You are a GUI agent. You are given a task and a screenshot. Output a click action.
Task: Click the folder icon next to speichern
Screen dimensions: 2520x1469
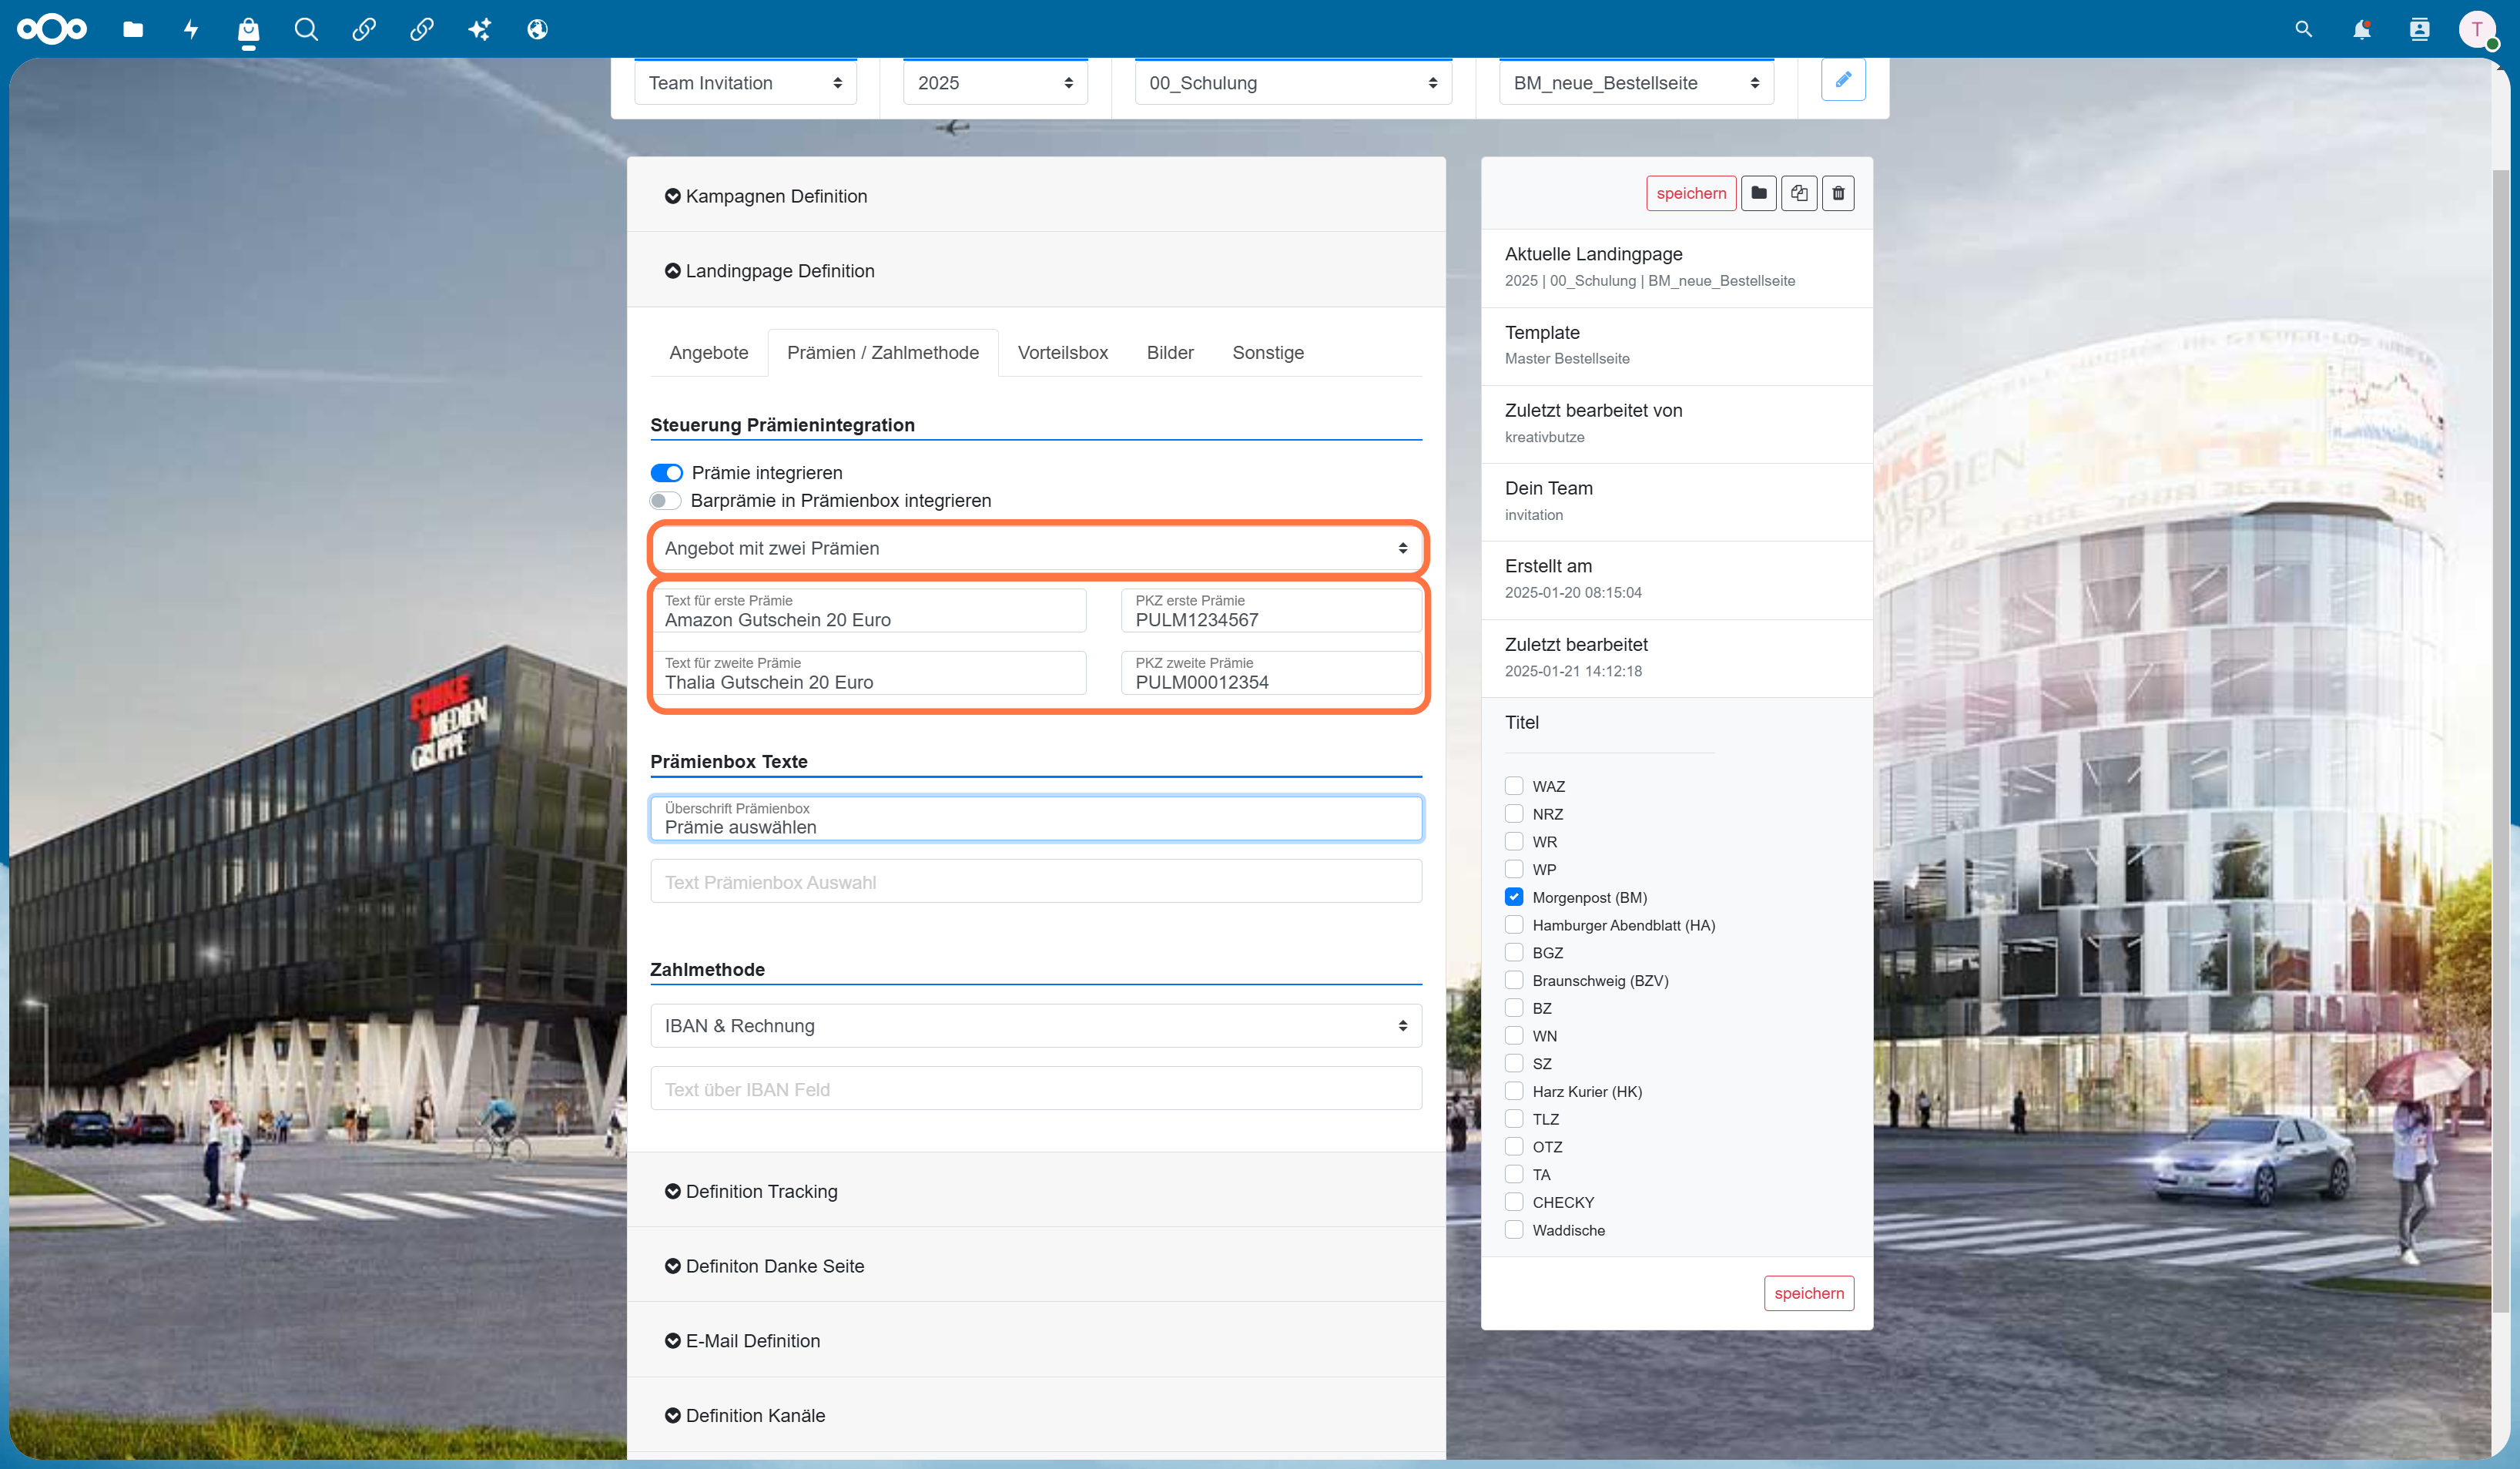click(x=1759, y=193)
